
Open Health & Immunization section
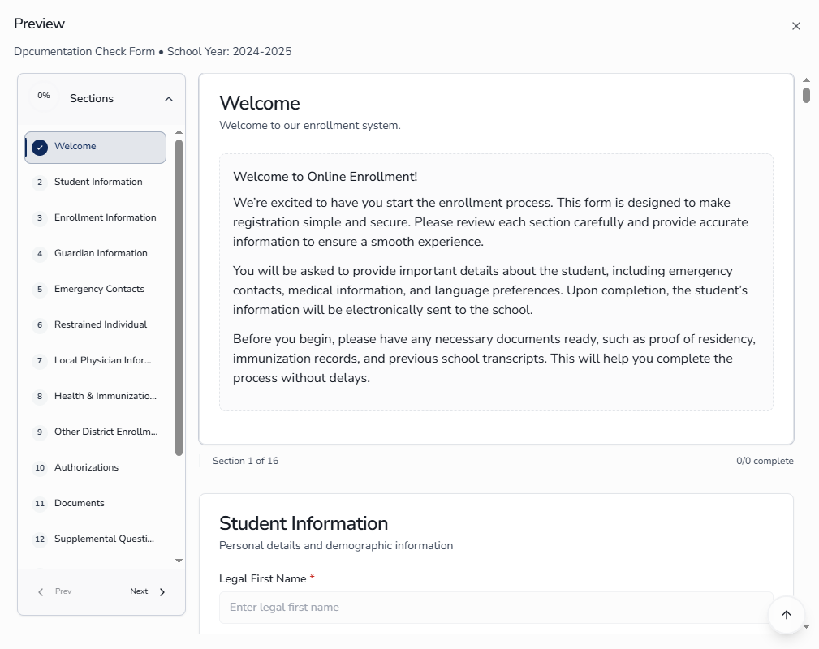coord(96,396)
